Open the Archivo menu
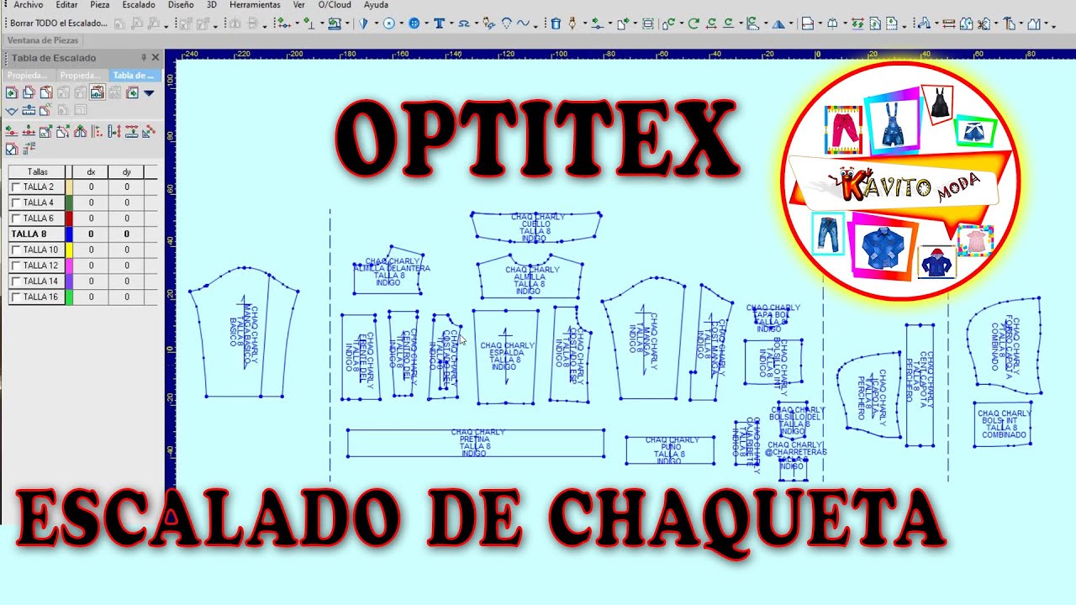Image resolution: width=1076 pixels, height=605 pixels. [x=28, y=5]
